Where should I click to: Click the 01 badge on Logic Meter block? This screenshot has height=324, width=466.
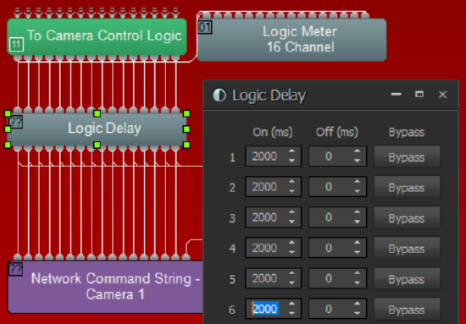[205, 27]
